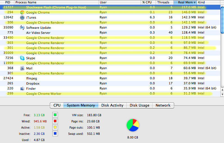
Task: Click the memory usage pie chart
Action: tap(133, 125)
